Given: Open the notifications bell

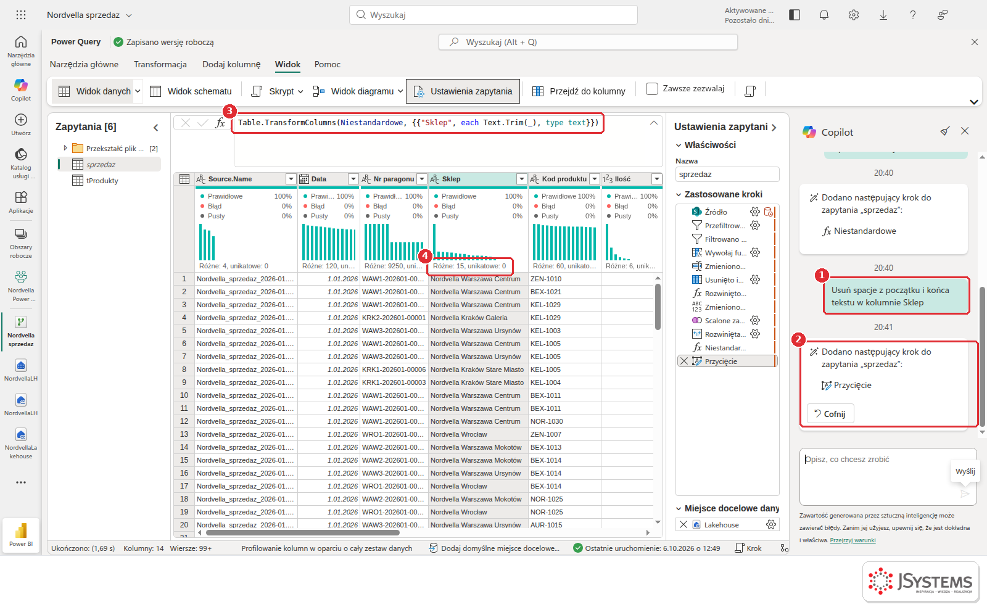Looking at the screenshot, I should click(x=824, y=15).
